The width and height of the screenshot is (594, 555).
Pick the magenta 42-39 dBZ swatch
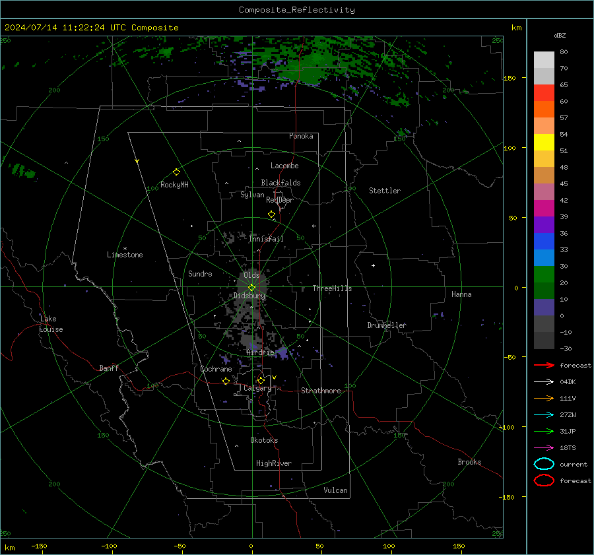click(x=544, y=208)
